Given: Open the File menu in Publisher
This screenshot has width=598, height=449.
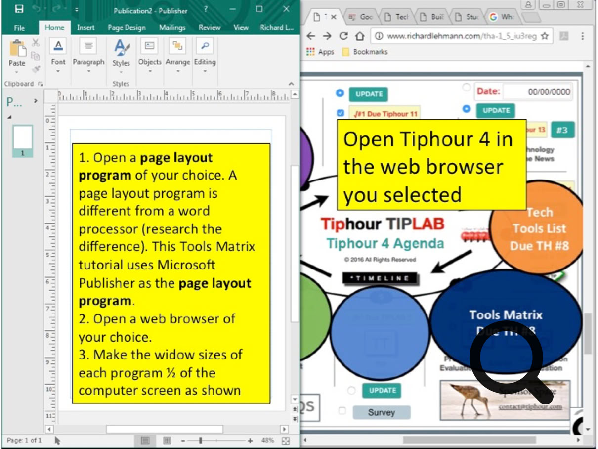Looking at the screenshot, I should coord(19,28).
